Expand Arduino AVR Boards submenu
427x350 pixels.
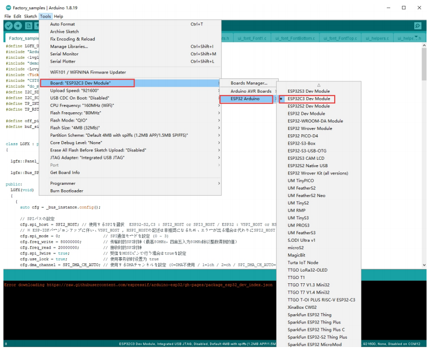coord(249,91)
